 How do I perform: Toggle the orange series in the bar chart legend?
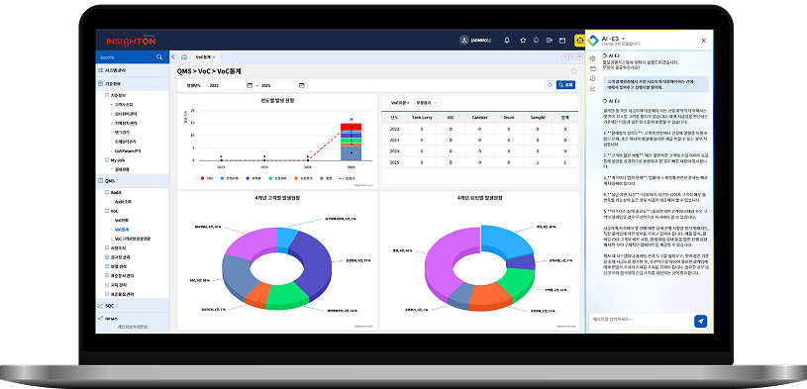tap(302, 178)
